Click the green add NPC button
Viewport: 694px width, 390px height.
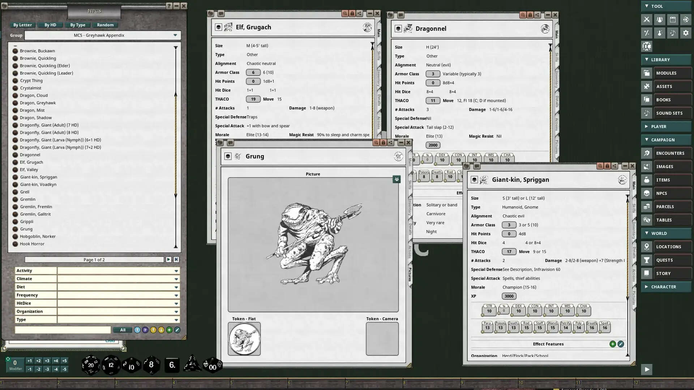click(x=169, y=330)
